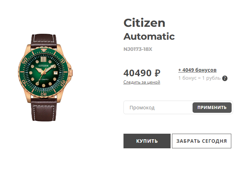Image resolution: width=240 pixels, height=180 pixels.
Task: Apply promo code with ПРИМЕНИТЬ button
Action: click(212, 108)
